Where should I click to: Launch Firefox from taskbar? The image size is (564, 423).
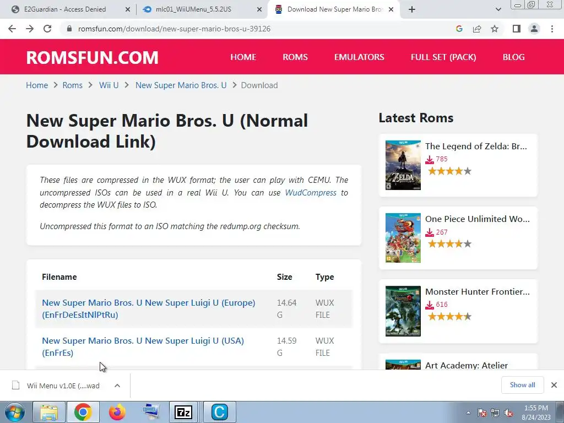117,412
